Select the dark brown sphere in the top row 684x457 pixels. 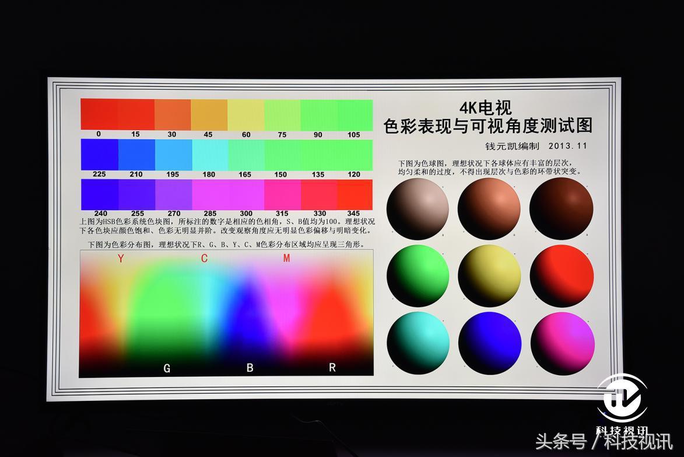[562, 208]
